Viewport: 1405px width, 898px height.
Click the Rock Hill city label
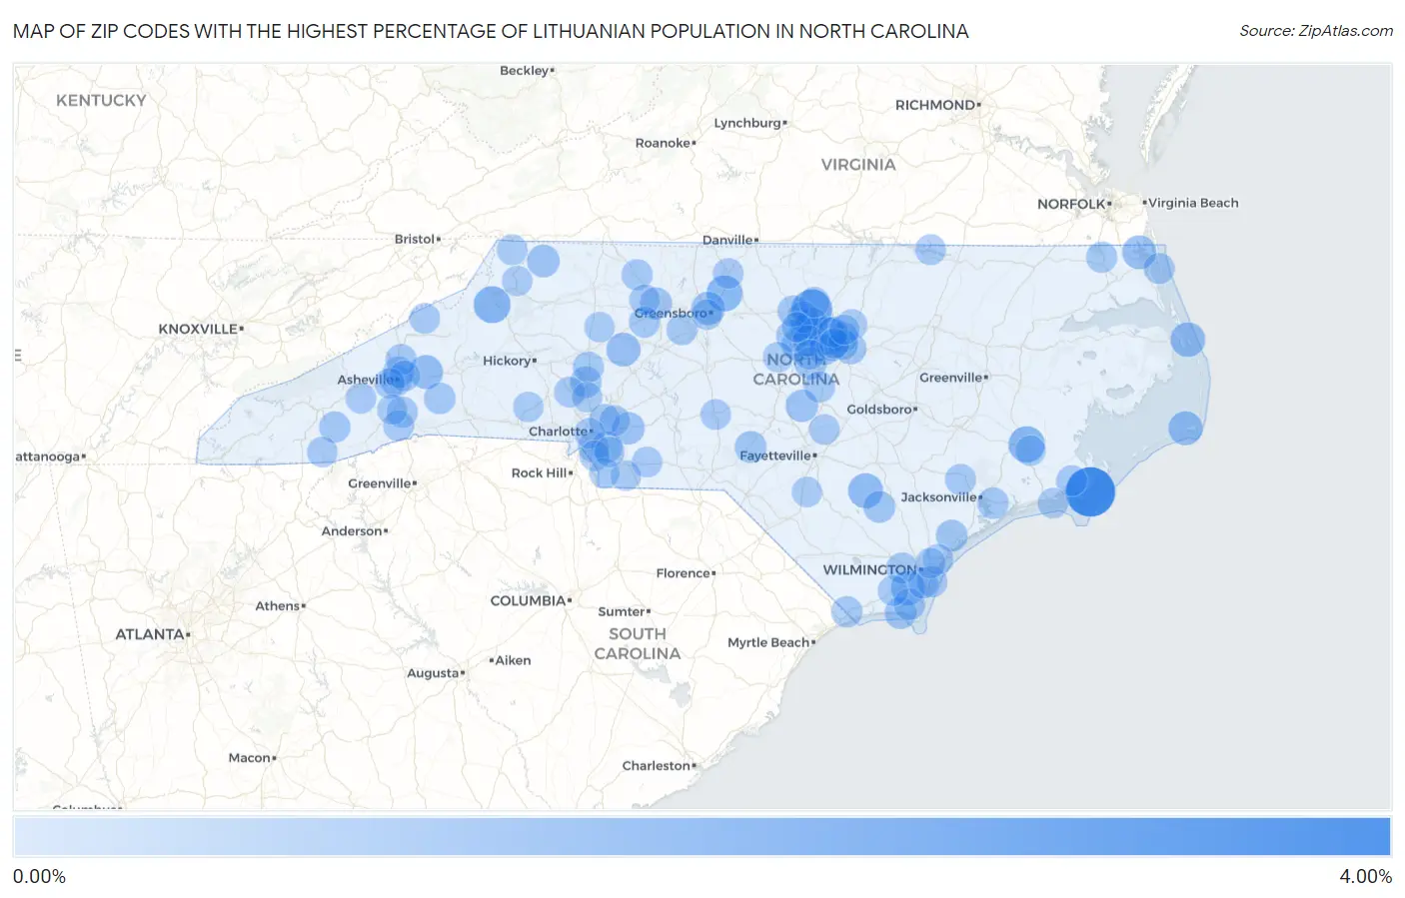click(540, 473)
